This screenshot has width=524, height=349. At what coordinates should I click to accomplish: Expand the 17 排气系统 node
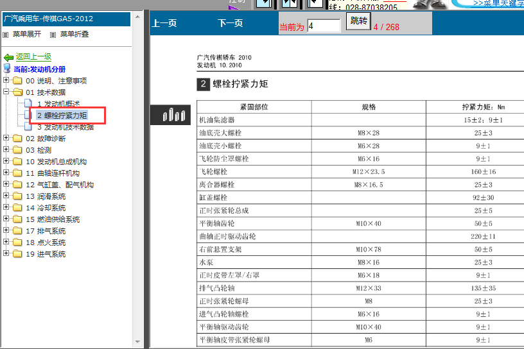6,230
